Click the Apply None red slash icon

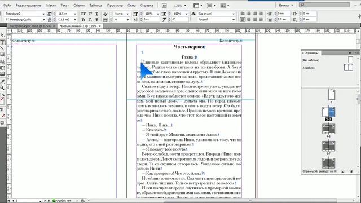click(x=3, y=116)
